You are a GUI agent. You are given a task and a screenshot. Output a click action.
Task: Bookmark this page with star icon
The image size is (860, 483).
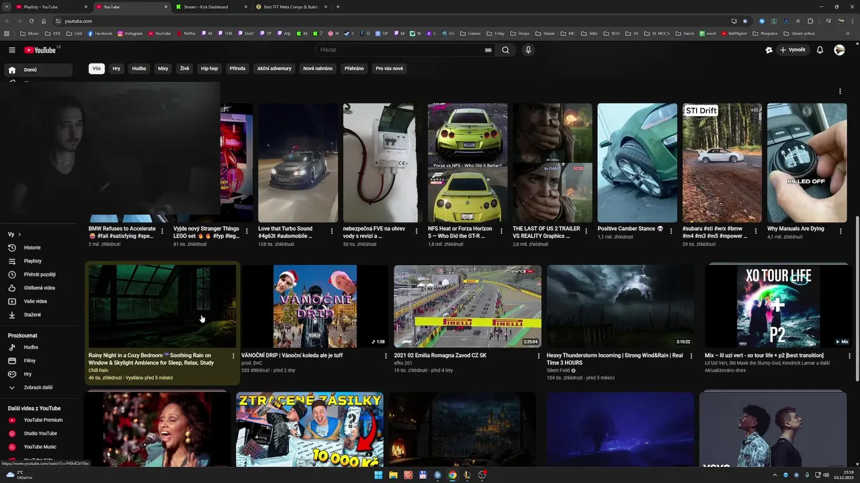coord(744,21)
